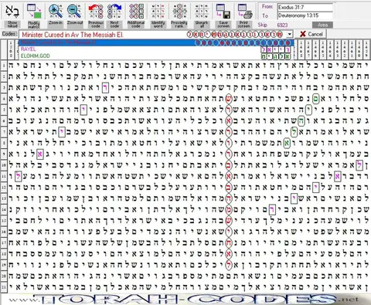Click purple-boxed letter in matrix row 14
Image resolution: width=371 pixels, height=305 pixels.
tap(272, 209)
